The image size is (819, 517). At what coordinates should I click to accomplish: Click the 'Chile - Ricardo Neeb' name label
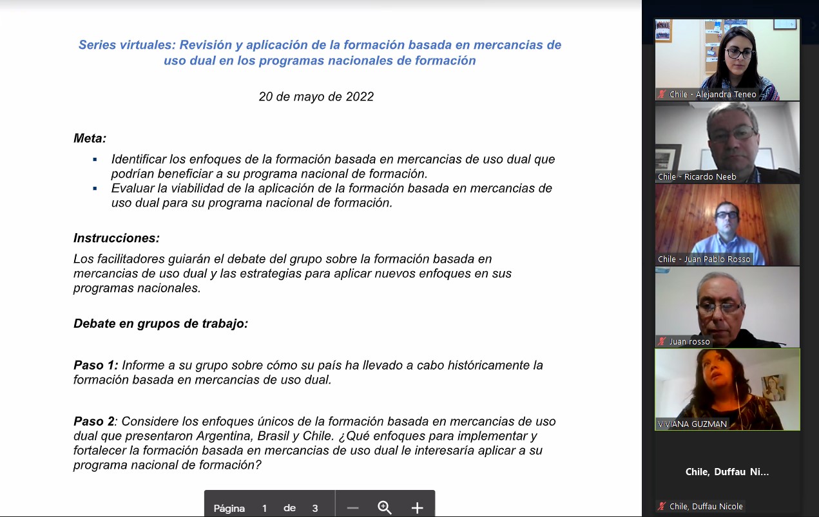point(697,177)
